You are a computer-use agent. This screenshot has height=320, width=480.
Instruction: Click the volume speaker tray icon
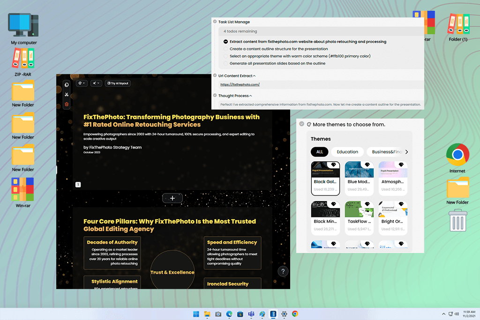(x=457, y=314)
